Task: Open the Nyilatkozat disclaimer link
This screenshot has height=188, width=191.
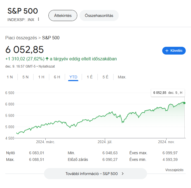Action: (x=47, y=66)
